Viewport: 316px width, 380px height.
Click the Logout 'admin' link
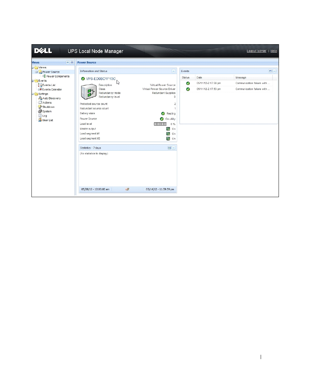tap(256, 51)
